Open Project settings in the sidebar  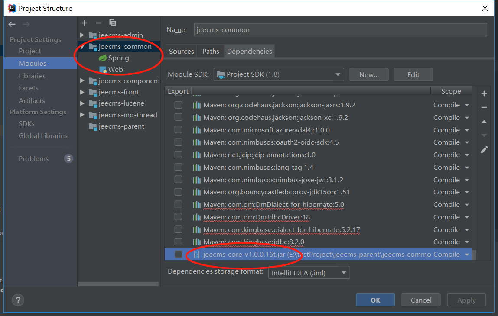coord(30,51)
